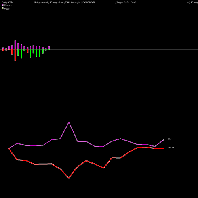Click the SINGERIND chart heading text
The image size is (198, 198).
pyautogui.click(x=64, y=2)
